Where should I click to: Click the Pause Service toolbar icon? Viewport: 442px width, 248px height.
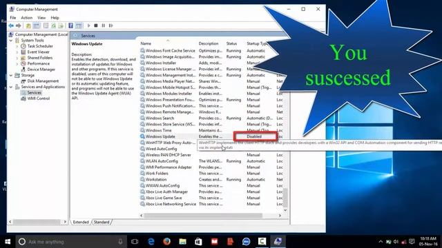coord(104,25)
